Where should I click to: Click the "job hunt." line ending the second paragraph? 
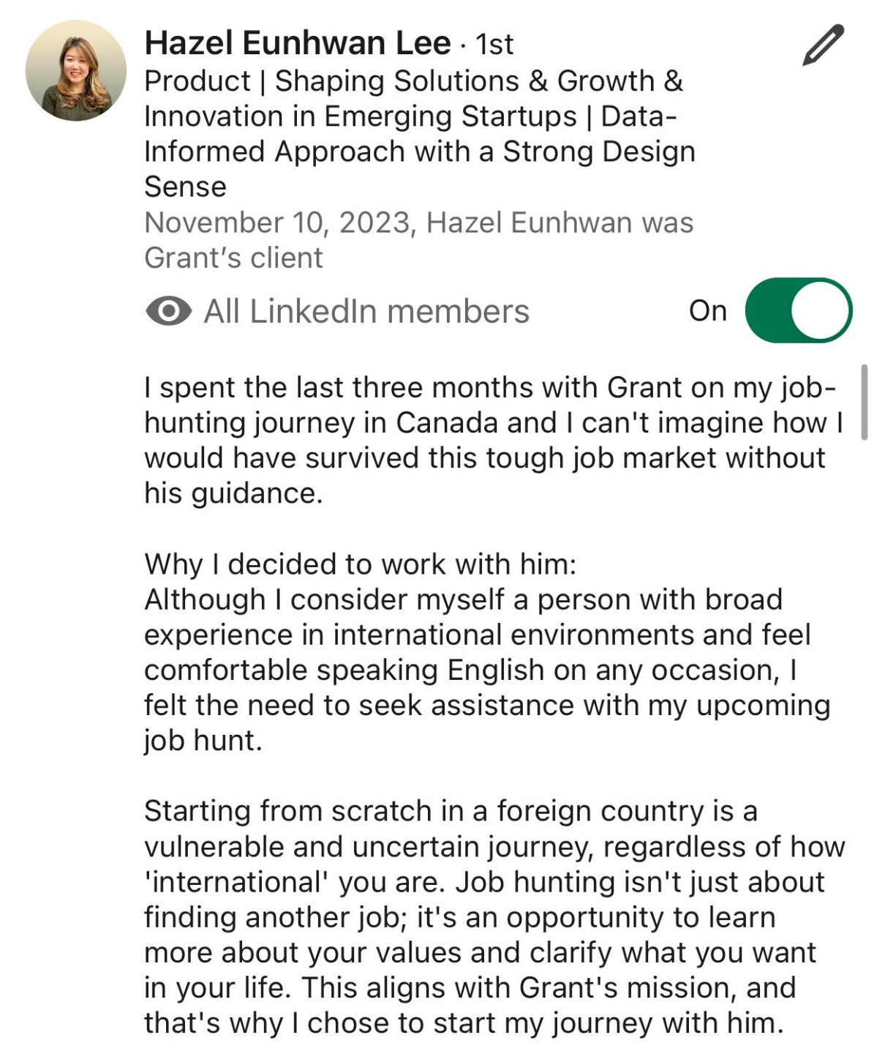tap(203, 741)
